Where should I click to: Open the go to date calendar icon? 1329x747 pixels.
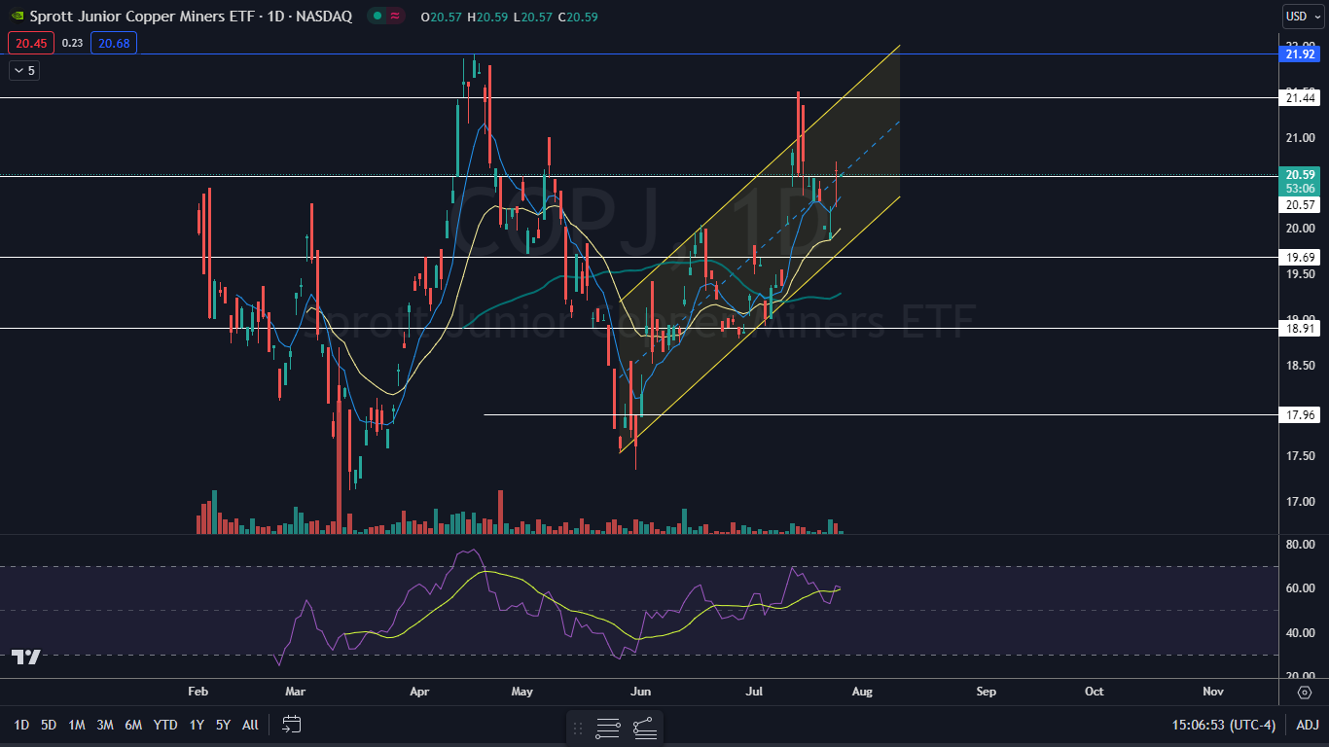click(292, 725)
